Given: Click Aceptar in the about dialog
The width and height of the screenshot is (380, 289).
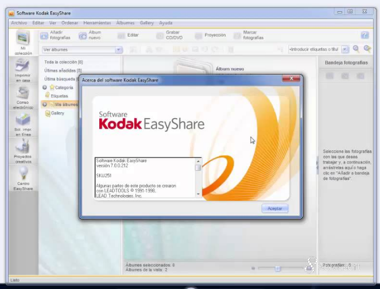Looking at the screenshot, I should (275, 208).
